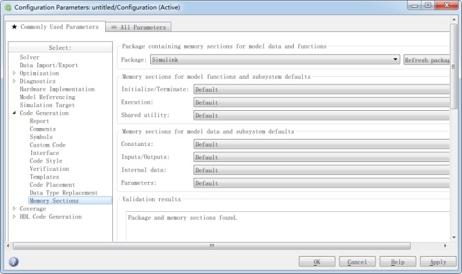
Task: Open the Initialize/Terminate memory section dropdown
Action: [321, 90]
